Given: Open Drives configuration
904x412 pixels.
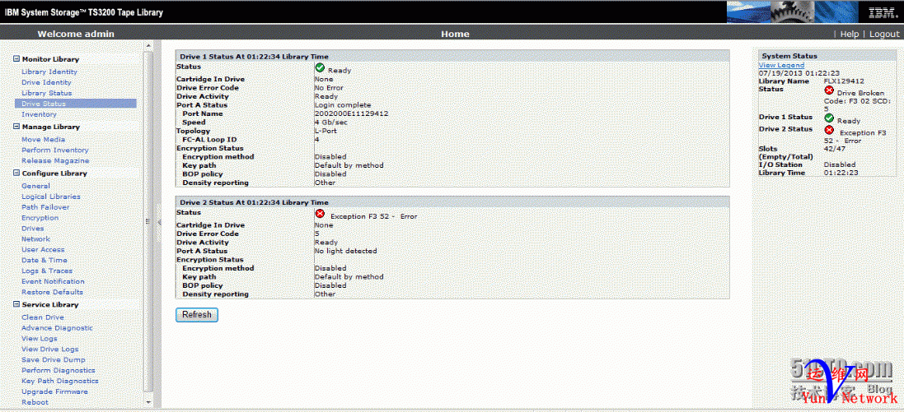Looking at the screenshot, I should [32, 229].
